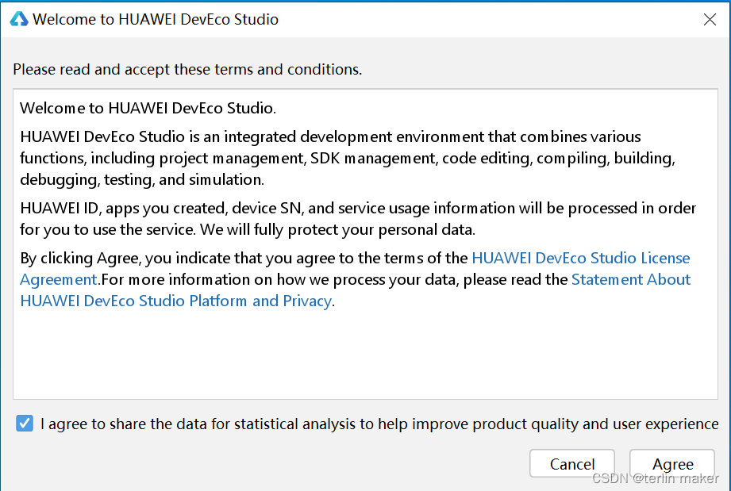Click the word 'Agreement' in the license link
This screenshot has width=731, height=491.
pos(58,279)
